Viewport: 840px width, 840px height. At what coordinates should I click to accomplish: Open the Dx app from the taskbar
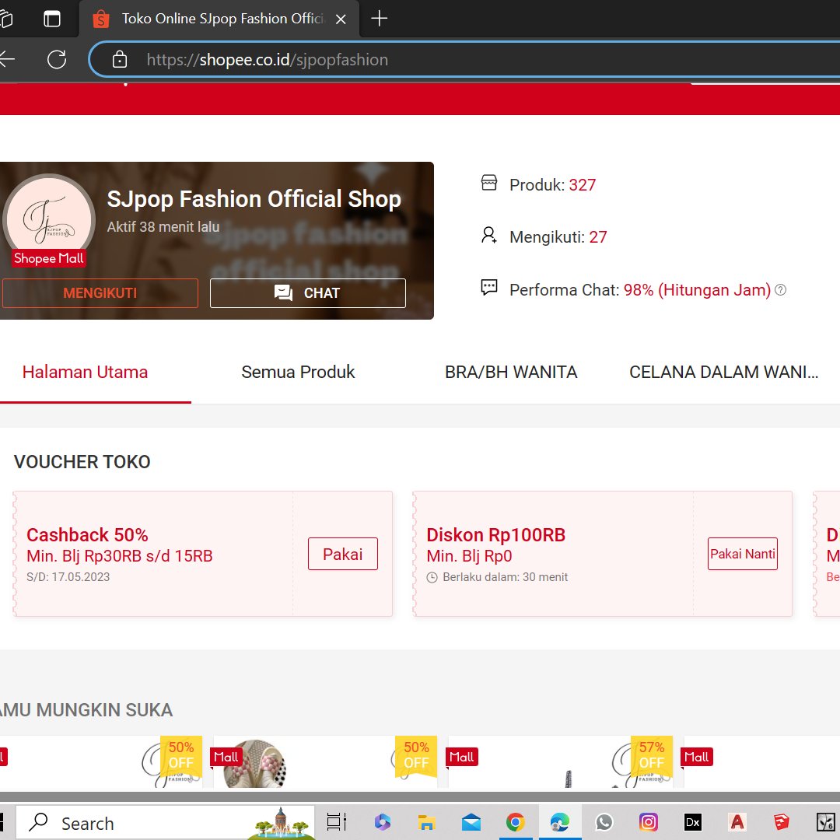click(x=693, y=822)
